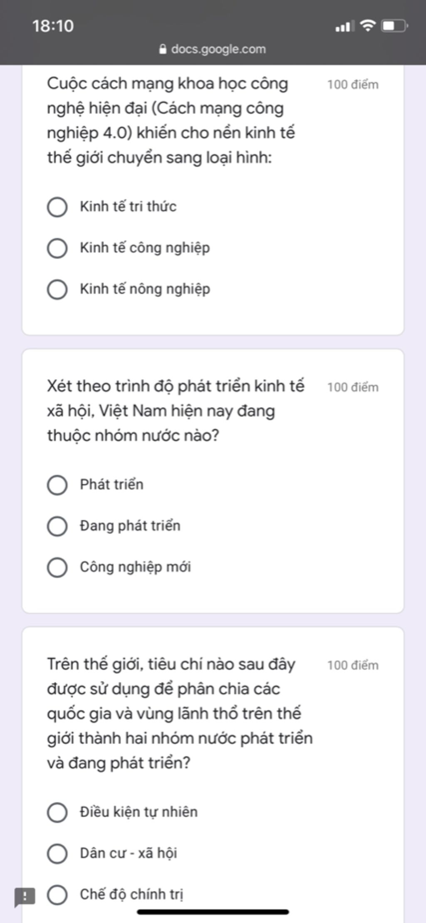Viewport: 426px width, 923px height.
Task: Choose the 'Dân cư - xã hội' option
Action: tap(57, 853)
